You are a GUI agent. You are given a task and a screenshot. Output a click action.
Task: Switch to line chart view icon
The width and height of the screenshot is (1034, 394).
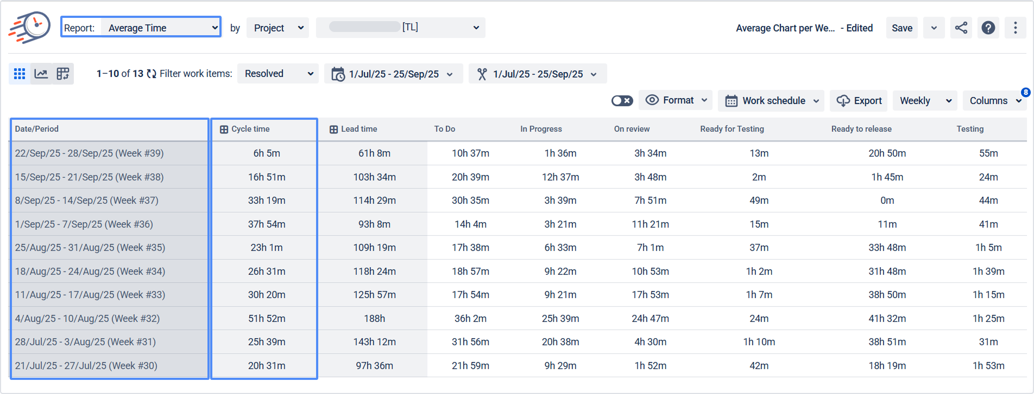(x=41, y=74)
